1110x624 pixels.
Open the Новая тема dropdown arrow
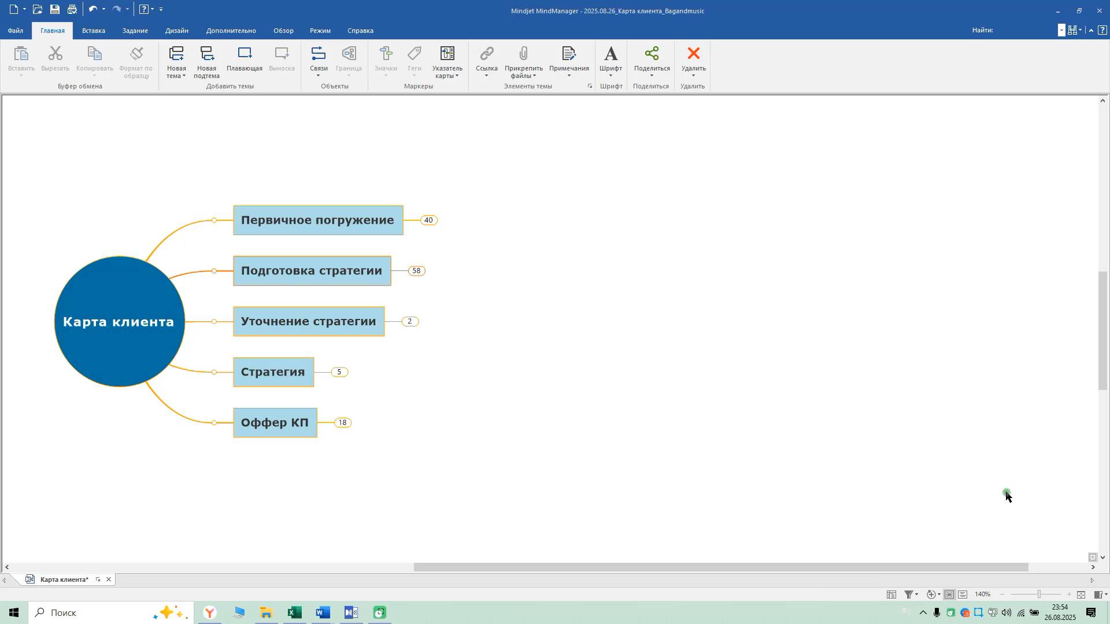pyautogui.click(x=184, y=76)
